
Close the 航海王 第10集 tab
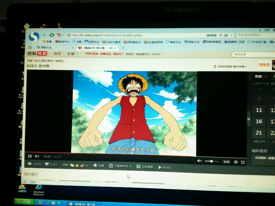point(115,48)
